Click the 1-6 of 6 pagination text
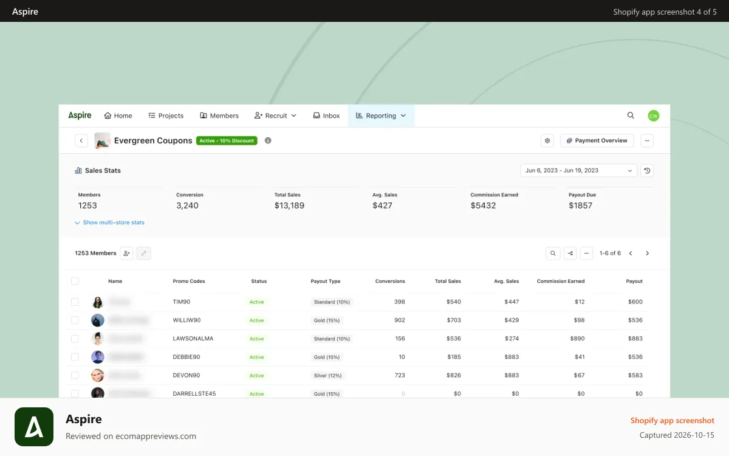The height and width of the screenshot is (456, 729). click(610, 254)
